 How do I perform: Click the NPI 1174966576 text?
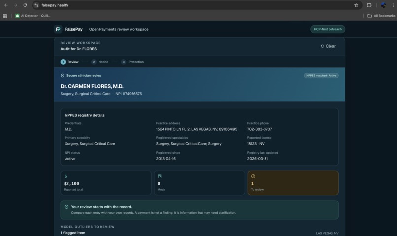click(x=129, y=94)
